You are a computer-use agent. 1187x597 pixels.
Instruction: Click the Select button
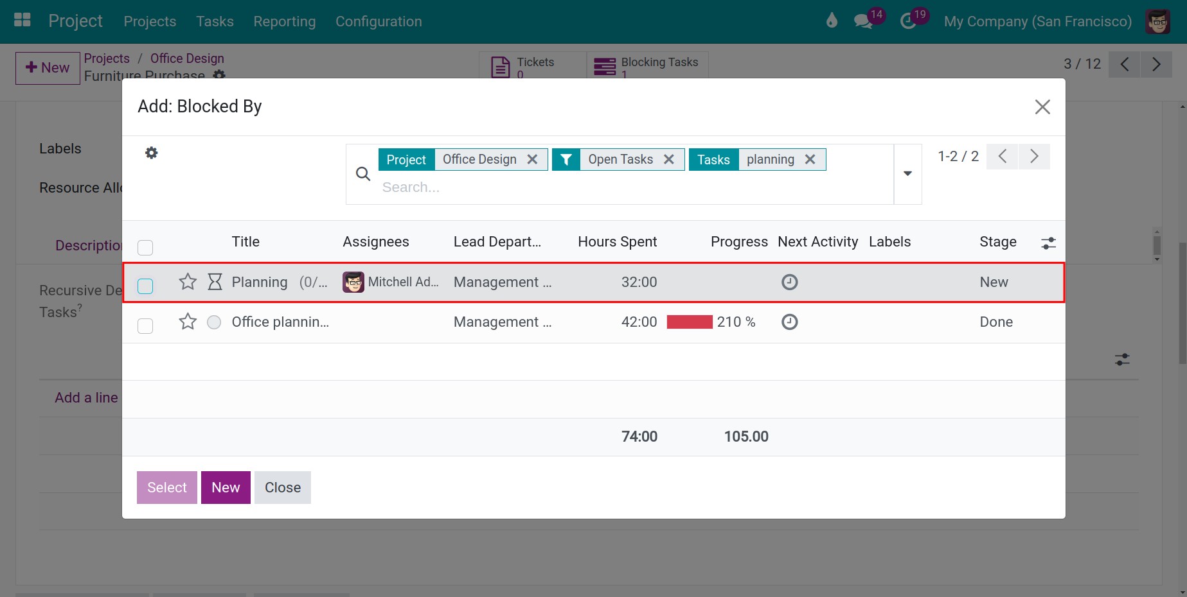(167, 487)
